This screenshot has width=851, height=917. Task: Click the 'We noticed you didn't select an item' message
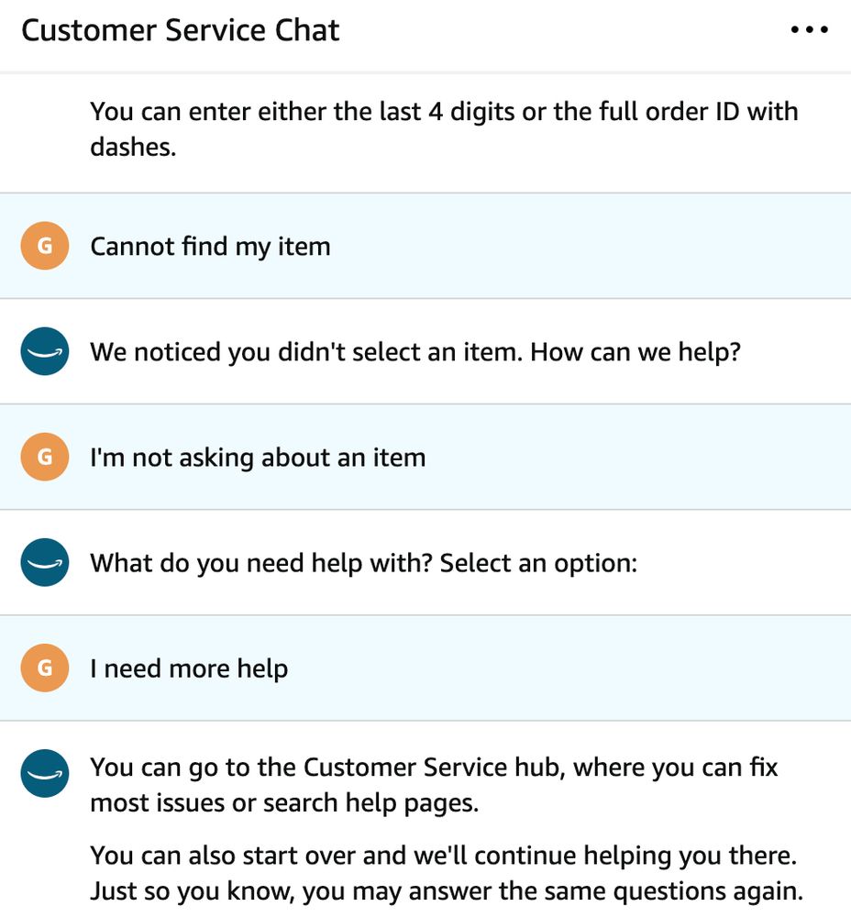coord(415,352)
